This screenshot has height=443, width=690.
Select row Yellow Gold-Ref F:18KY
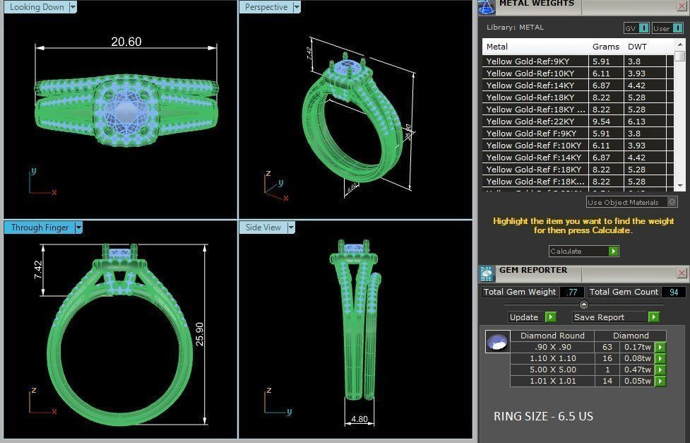point(578,169)
